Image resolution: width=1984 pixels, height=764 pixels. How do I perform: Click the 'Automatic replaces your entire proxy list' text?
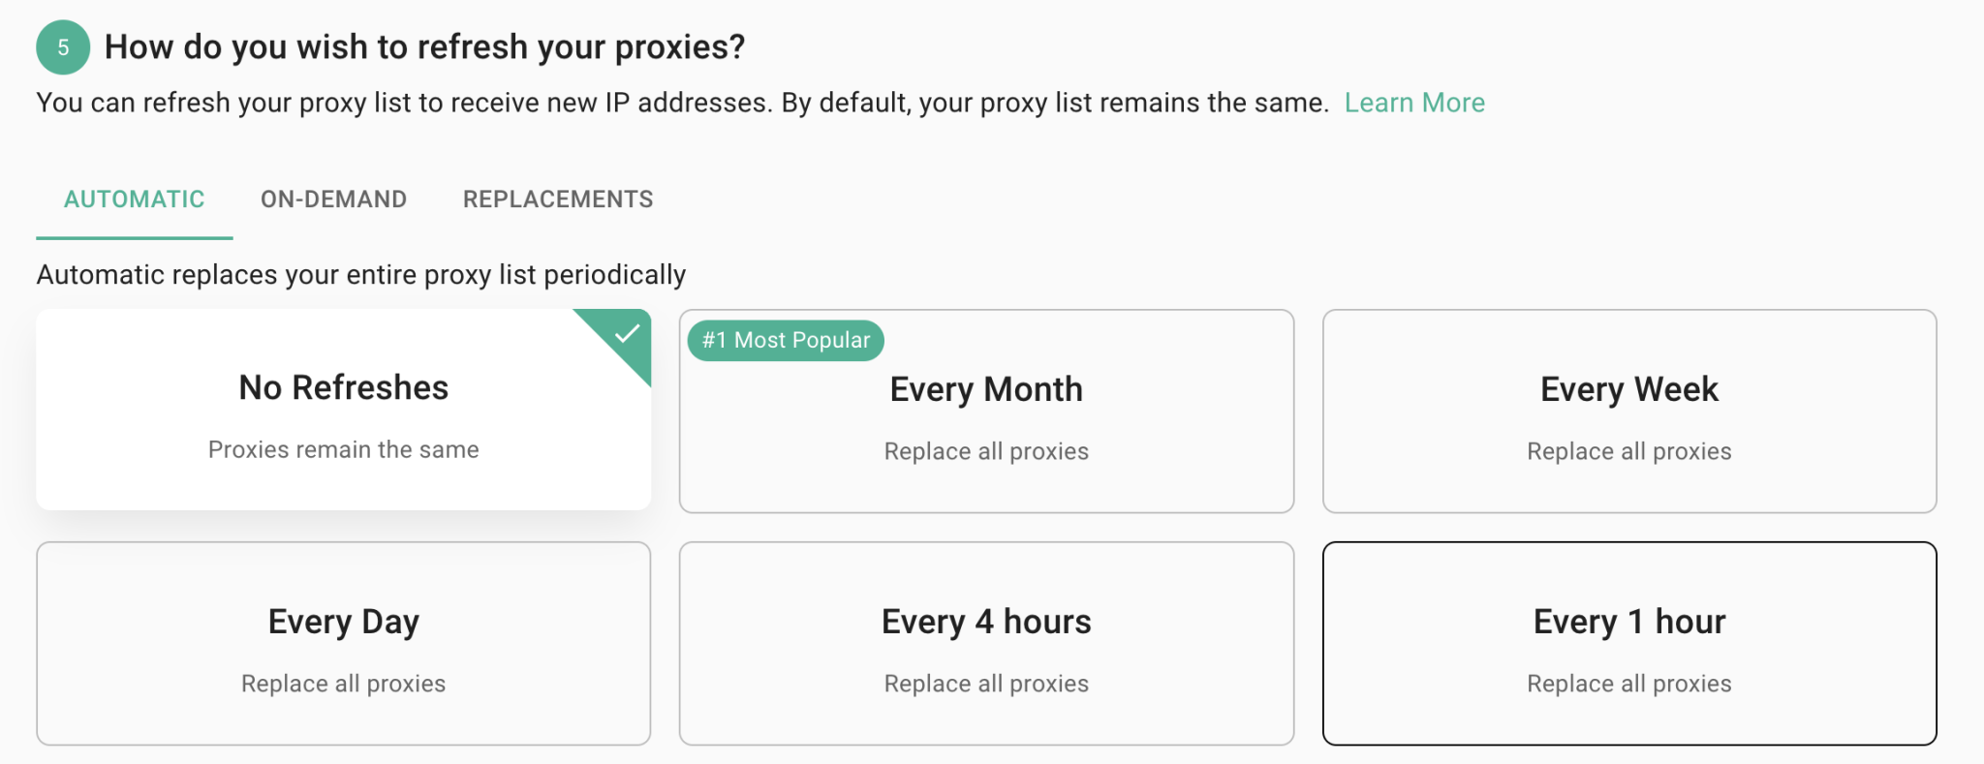360,275
